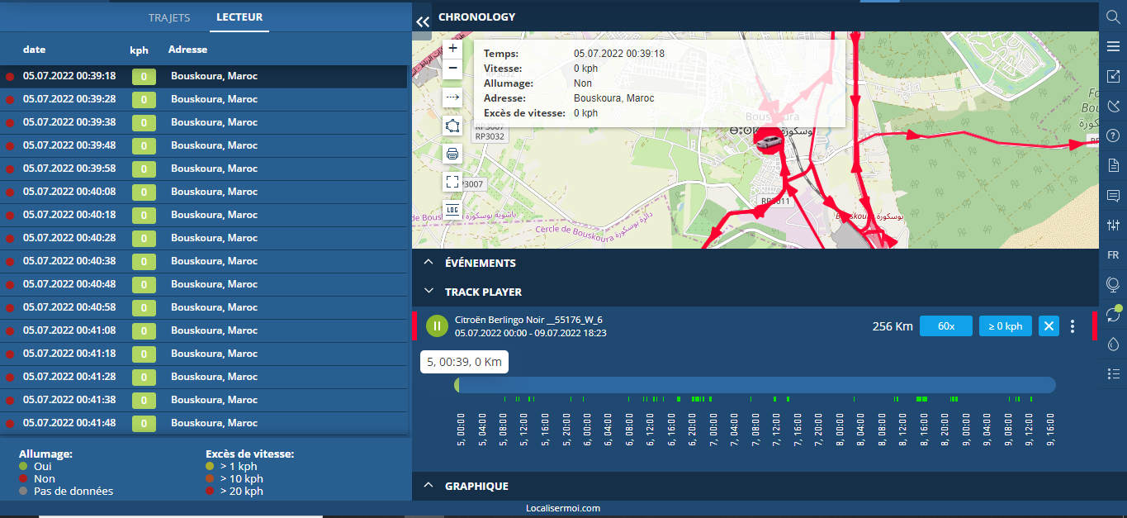This screenshot has width=1127, height=518.
Task: Collapse the TRACK PLAYER section
Action: coord(429,292)
